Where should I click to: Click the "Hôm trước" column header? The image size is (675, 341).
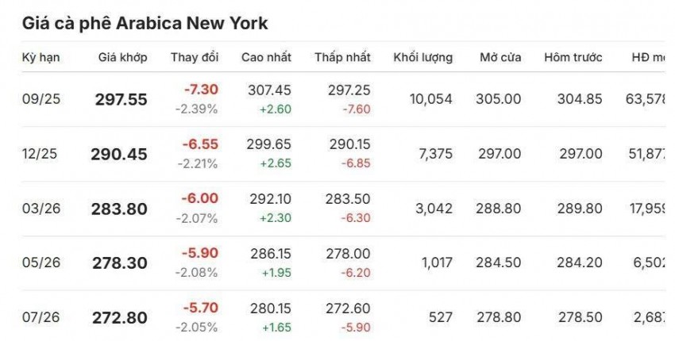tap(573, 58)
